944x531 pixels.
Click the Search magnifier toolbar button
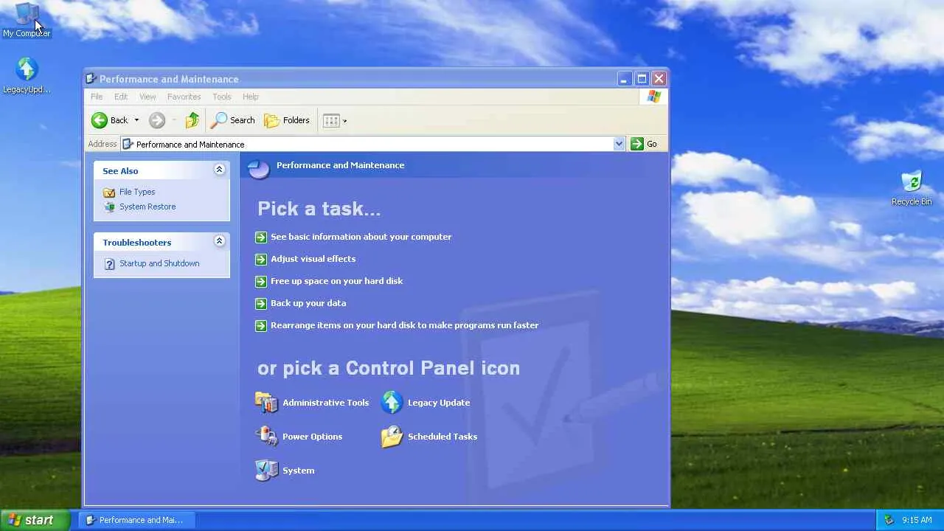point(233,120)
